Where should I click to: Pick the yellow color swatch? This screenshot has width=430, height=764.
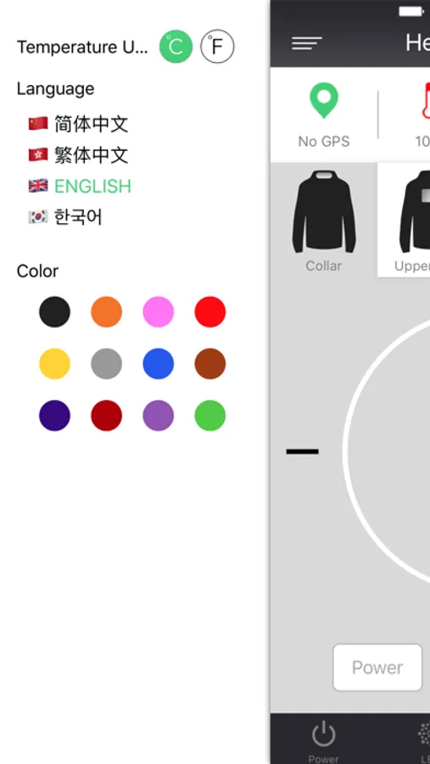coord(54,363)
